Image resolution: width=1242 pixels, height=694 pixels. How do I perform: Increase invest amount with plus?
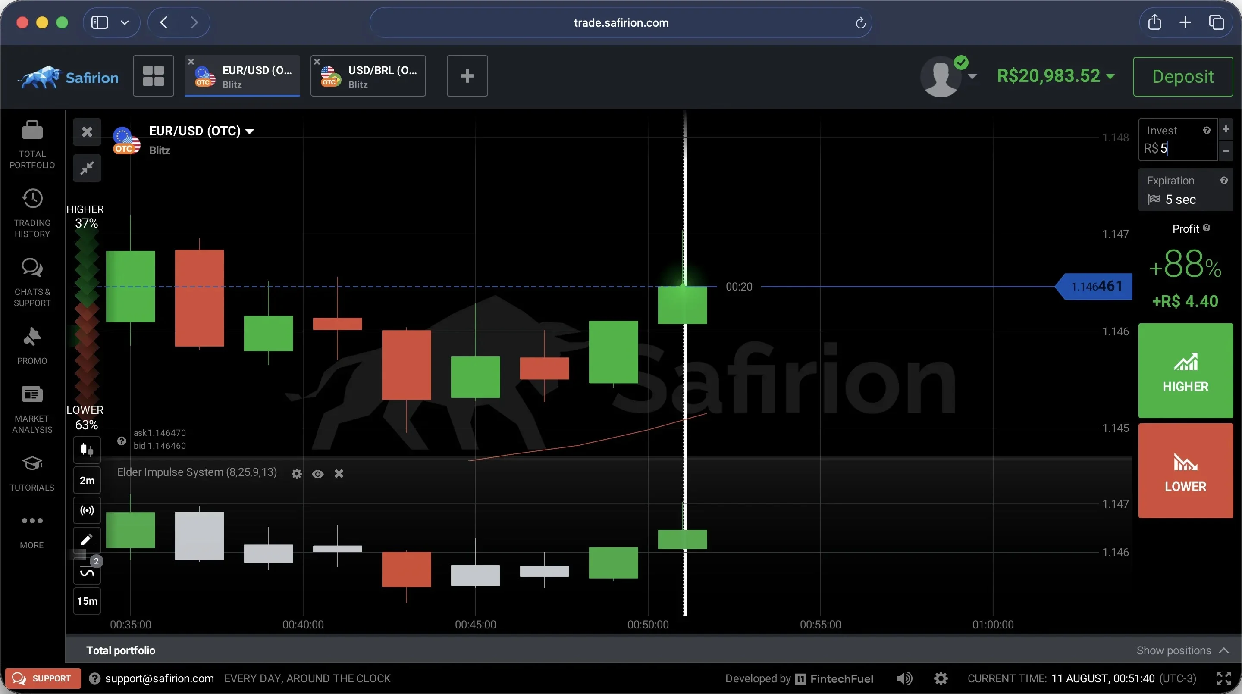(1226, 129)
